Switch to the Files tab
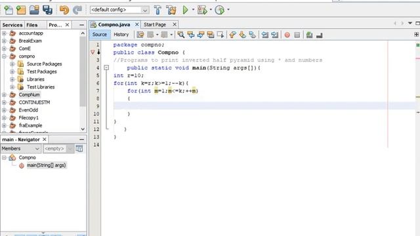The width and height of the screenshot is (420, 236). pos(32,25)
